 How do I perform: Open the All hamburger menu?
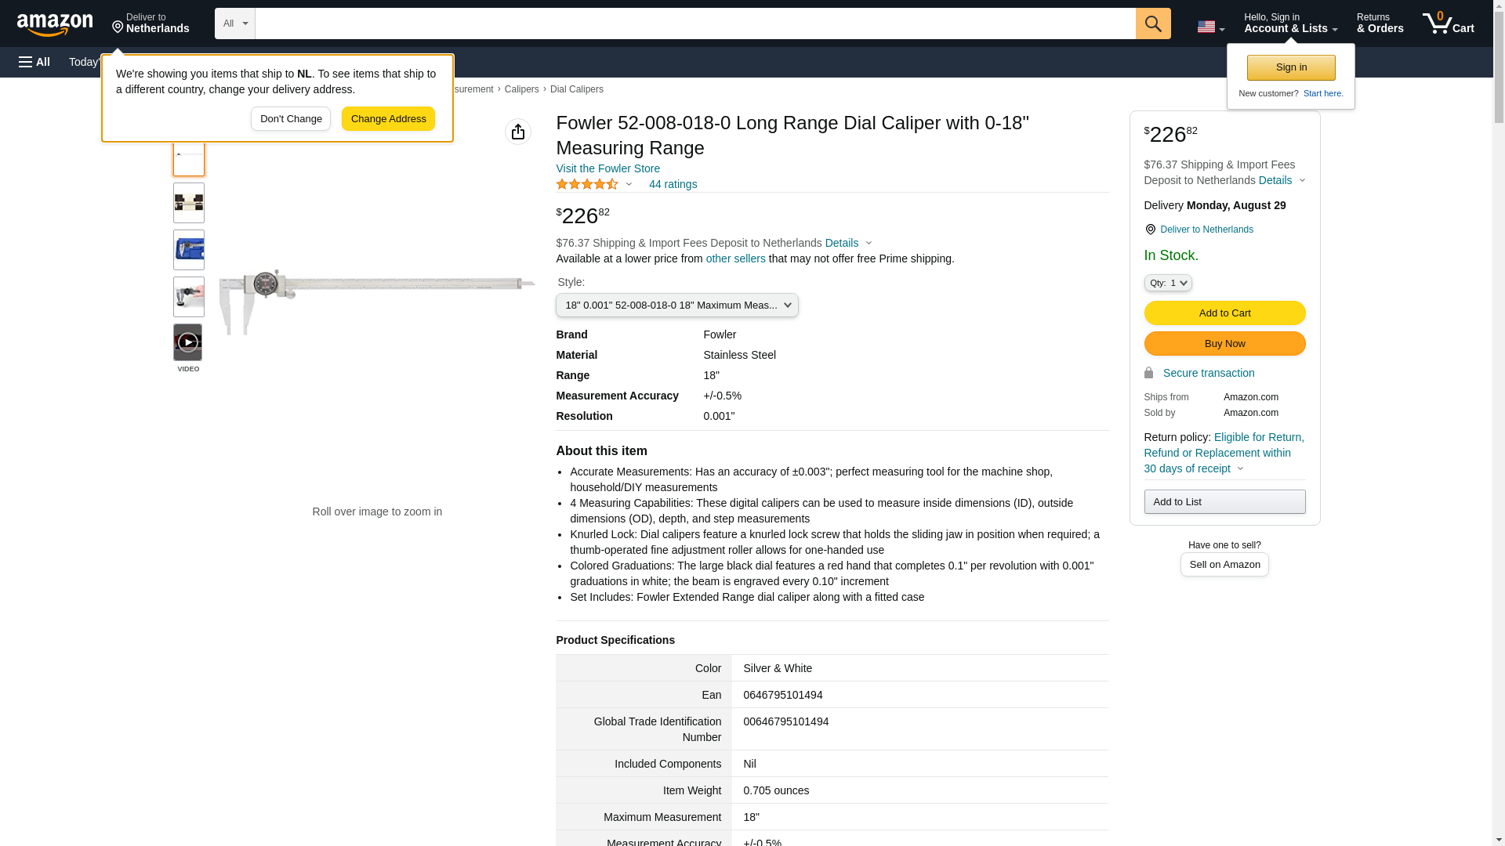(34, 62)
